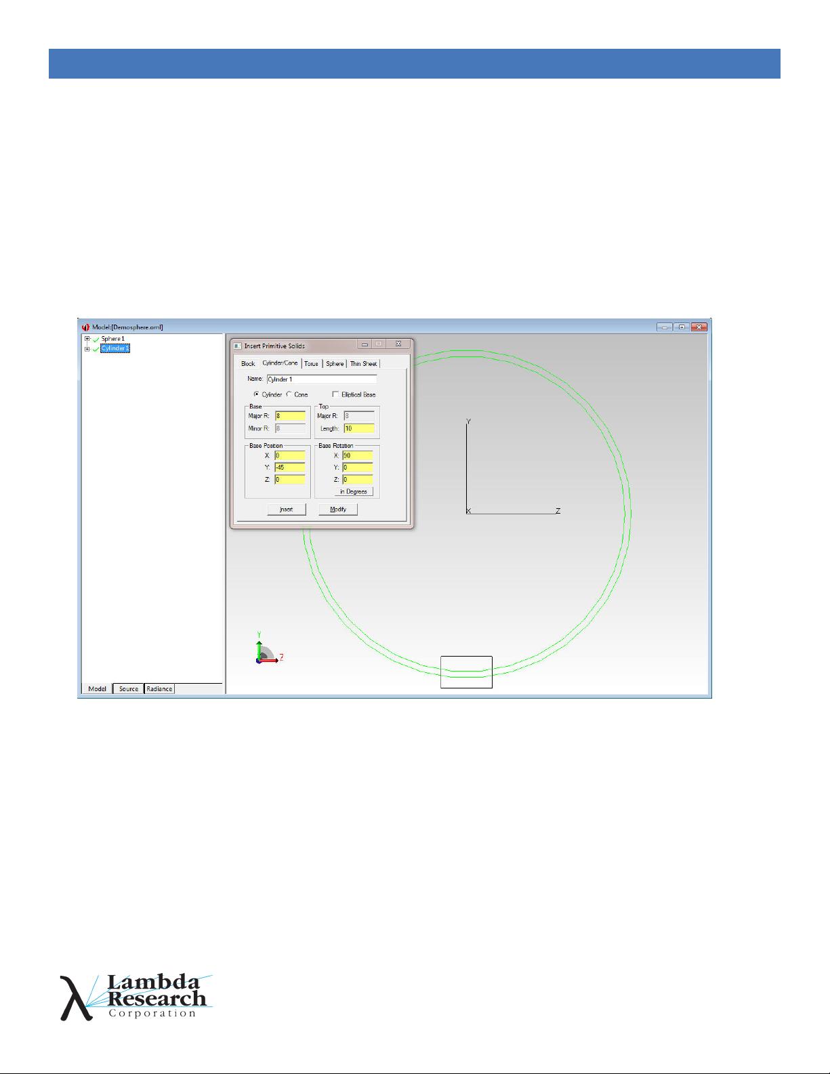Minimize the Insert Primitive Solids dialog
Screen dimensions: 830x1074
click(365, 345)
